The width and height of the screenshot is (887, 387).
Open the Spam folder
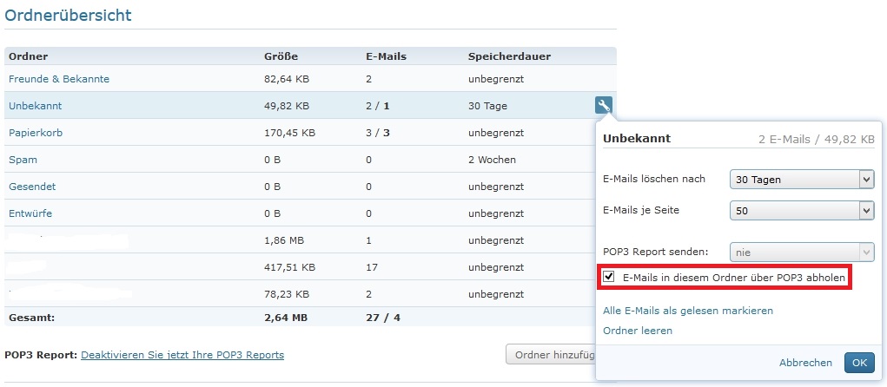click(23, 160)
